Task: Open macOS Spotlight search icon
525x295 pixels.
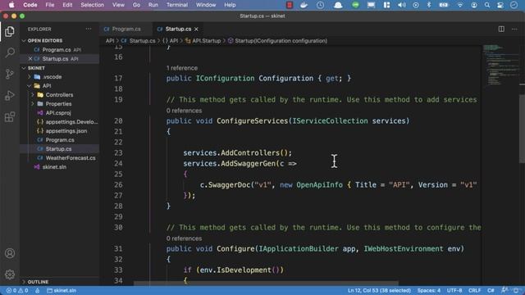Action: tap(487, 5)
